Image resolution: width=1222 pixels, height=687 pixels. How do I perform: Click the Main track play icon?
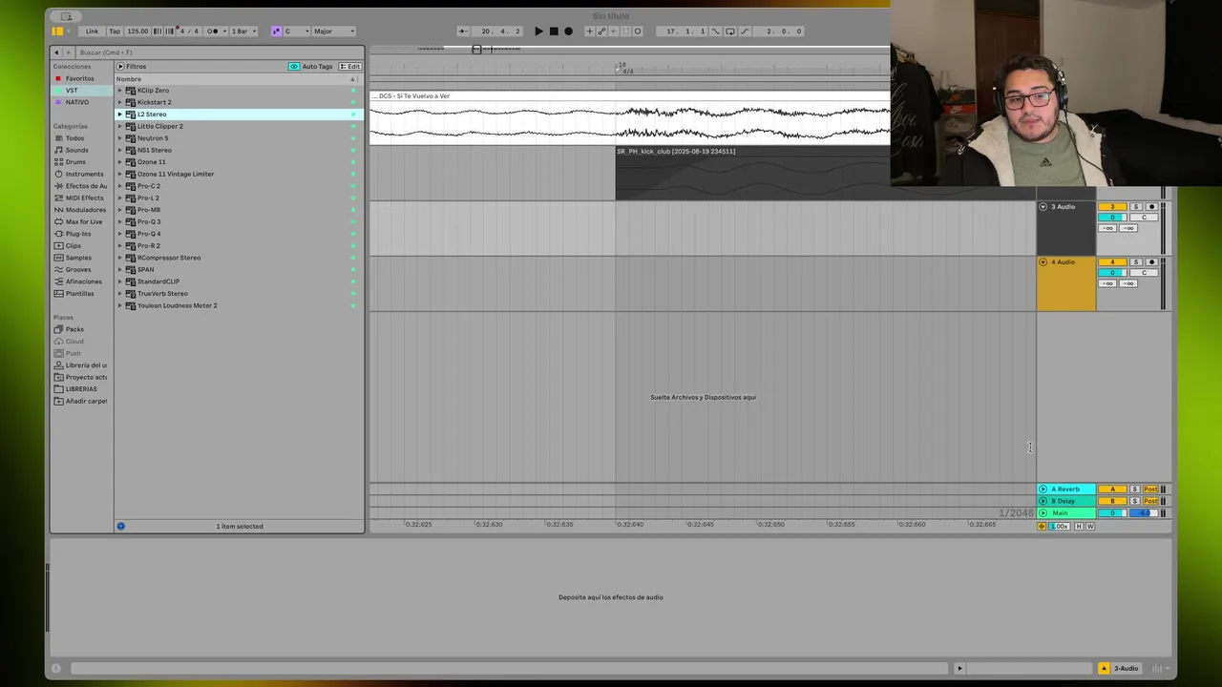(1043, 513)
